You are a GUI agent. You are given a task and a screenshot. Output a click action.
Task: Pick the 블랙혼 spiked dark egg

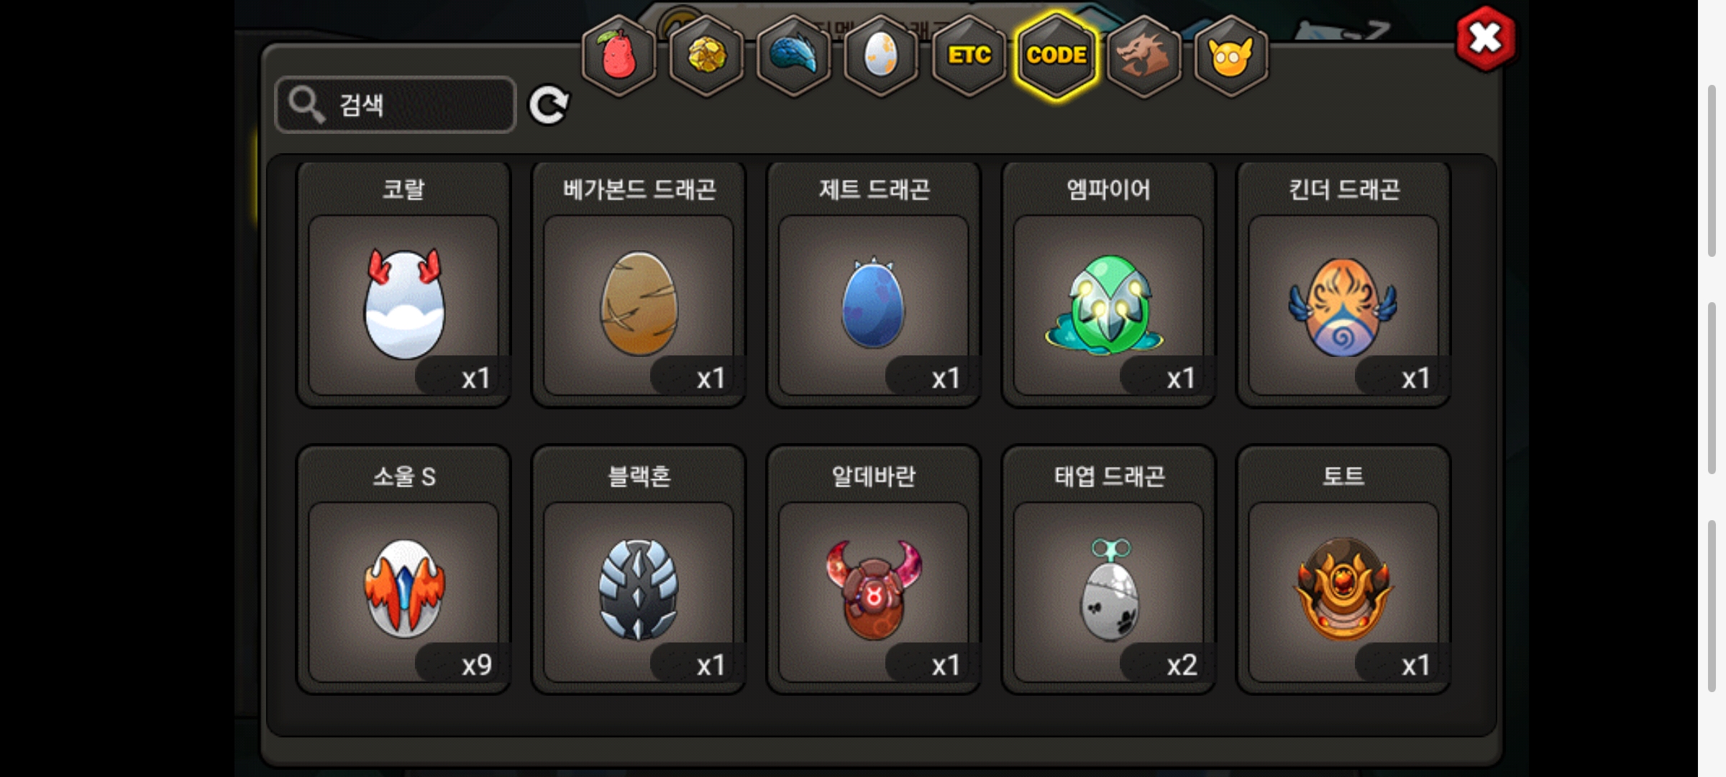tap(639, 570)
